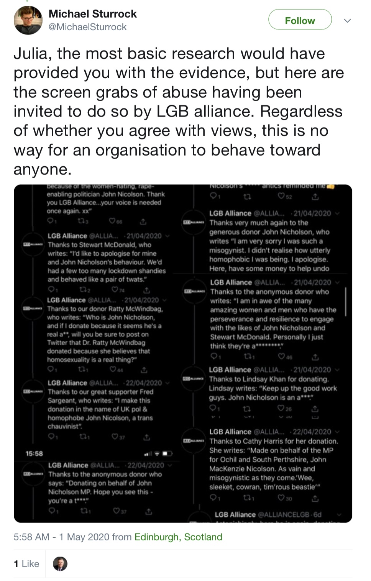Click the Edinburgh, Scotland location link
This screenshot has width=371, height=581.
(178, 537)
